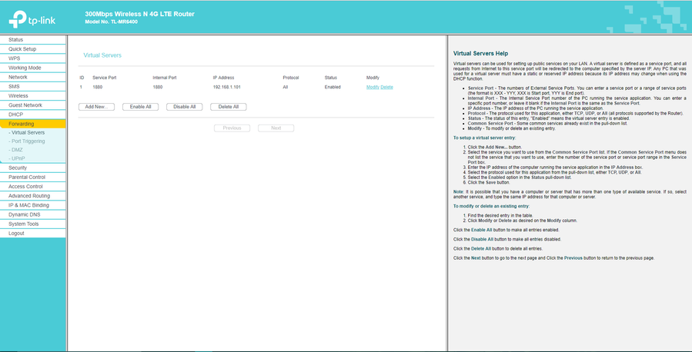Viewport: 692px width, 352px height.
Task: Click Delete link for entry 1880
Action: [x=386, y=87]
